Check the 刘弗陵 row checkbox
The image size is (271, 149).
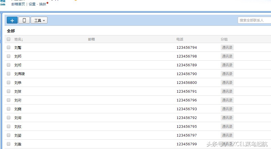coord(9,74)
